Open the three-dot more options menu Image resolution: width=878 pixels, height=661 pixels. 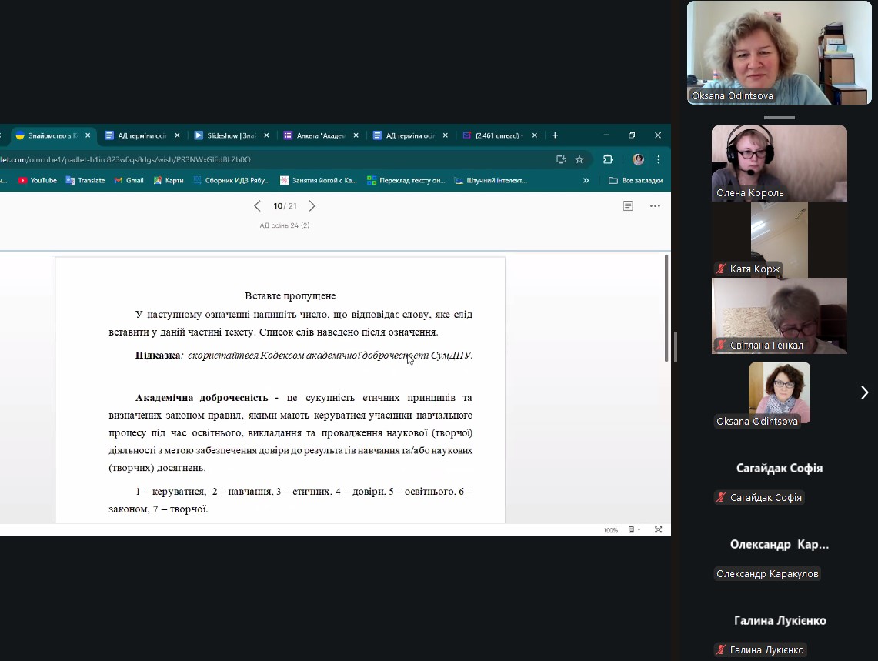click(x=655, y=206)
